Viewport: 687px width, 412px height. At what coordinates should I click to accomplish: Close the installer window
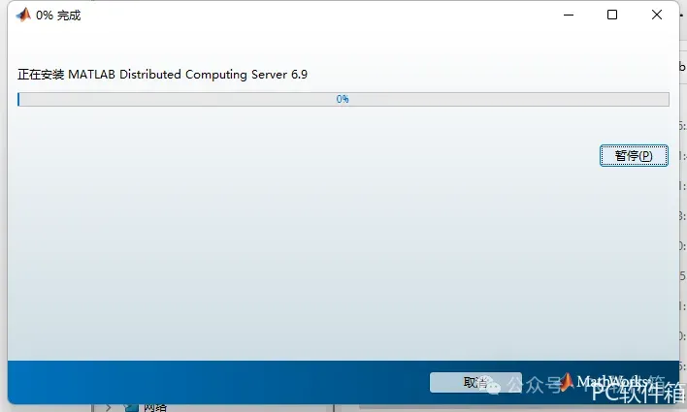(x=656, y=15)
